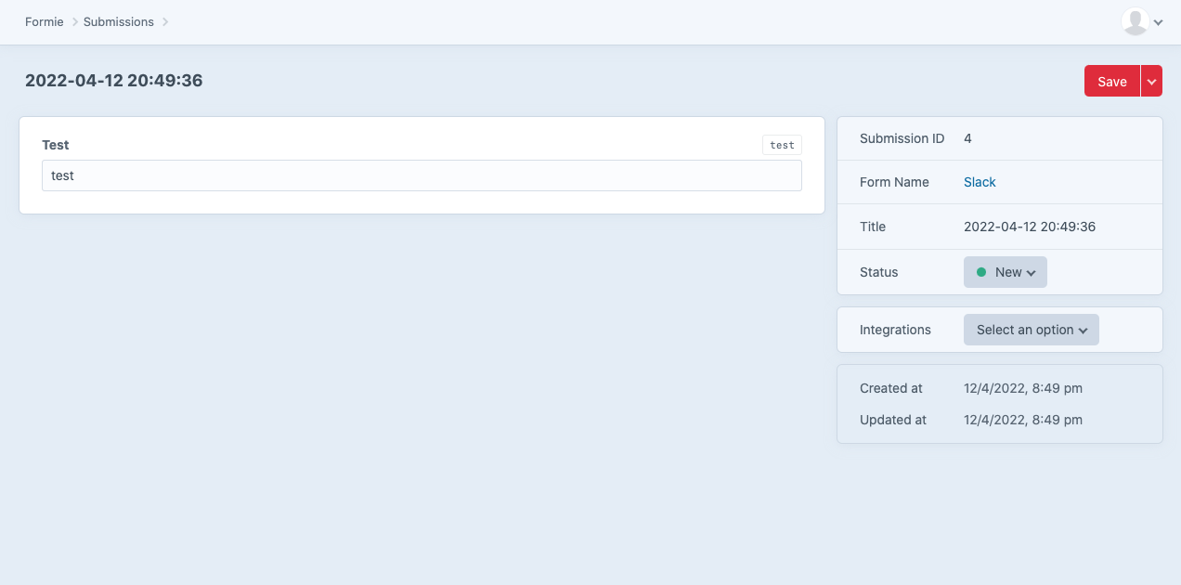This screenshot has height=585, width=1181.
Task: Click inside the Test text input
Action: tap(422, 175)
